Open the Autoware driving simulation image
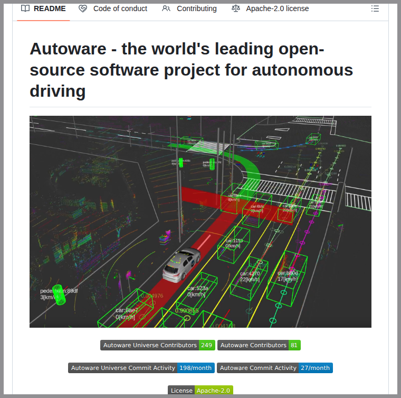401x398 pixels. 200,221
